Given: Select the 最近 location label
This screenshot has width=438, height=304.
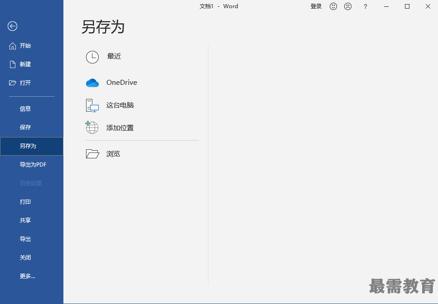Looking at the screenshot, I should [114, 56].
